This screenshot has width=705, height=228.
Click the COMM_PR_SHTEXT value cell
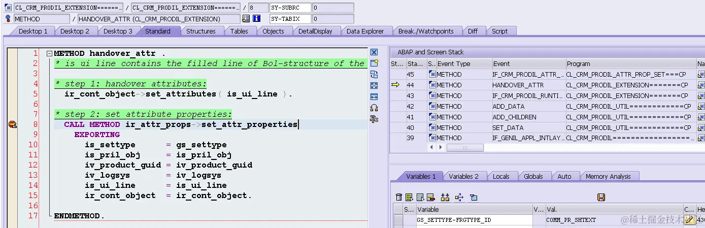pos(614,220)
